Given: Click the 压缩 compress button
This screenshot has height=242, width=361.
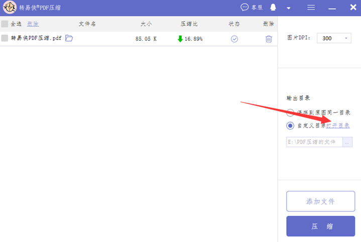Looking at the screenshot, I should [x=320, y=226].
